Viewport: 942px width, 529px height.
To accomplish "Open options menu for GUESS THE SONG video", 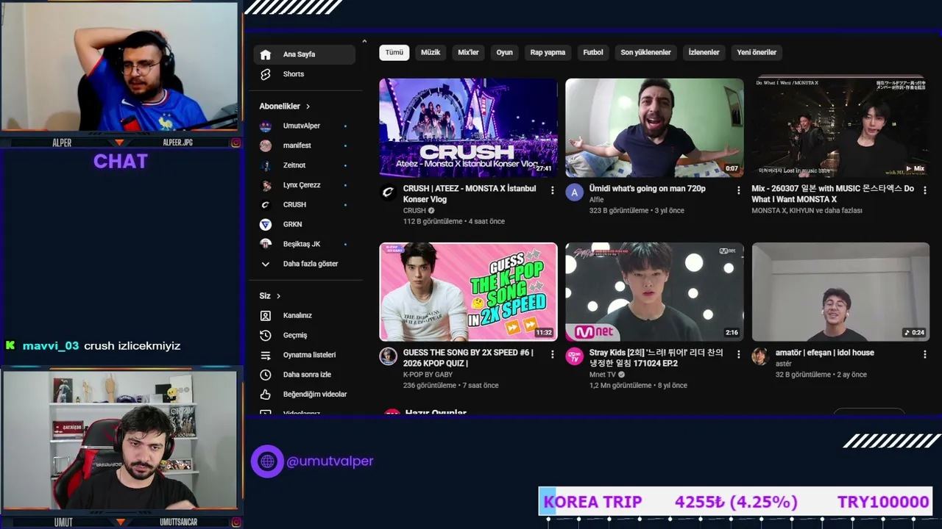I will pyautogui.click(x=552, y=354).
